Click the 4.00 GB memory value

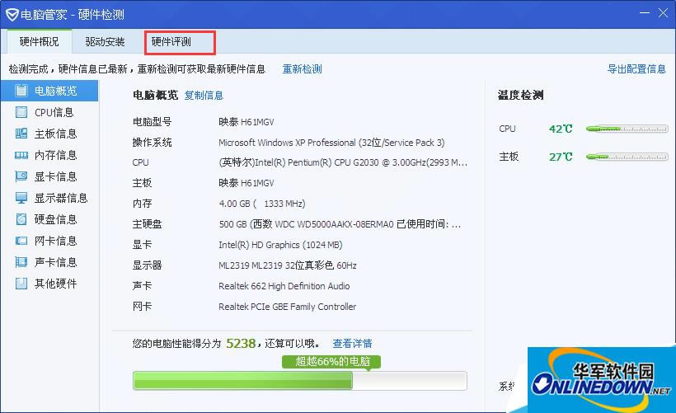[262, 204]
